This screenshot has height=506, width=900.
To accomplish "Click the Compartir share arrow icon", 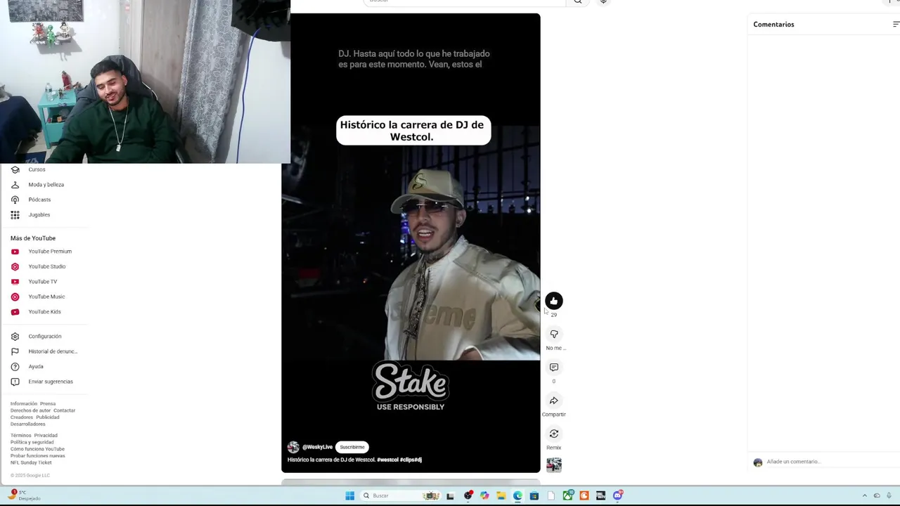I will click(554, 401).
